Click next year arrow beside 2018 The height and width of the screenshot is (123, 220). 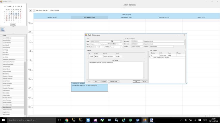[21, 6]
